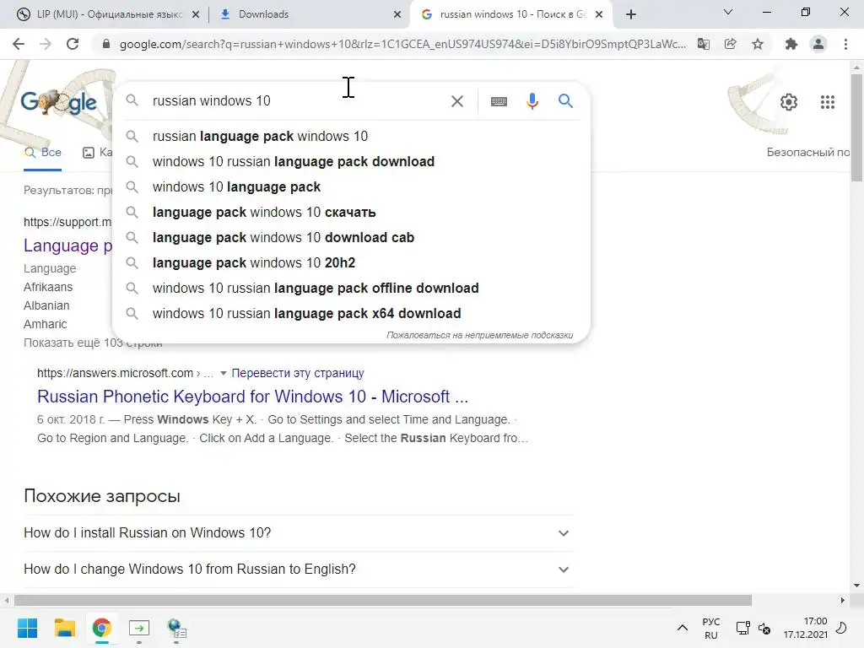
Task: Open the globe app in taskbar
Action: click(x=176, y=628)
